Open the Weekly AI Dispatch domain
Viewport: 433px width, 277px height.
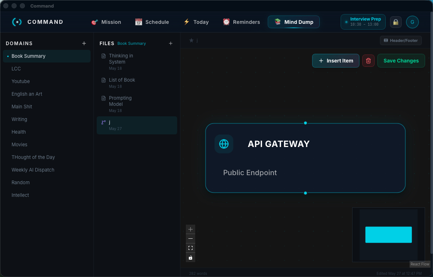(x=47, y=170)
